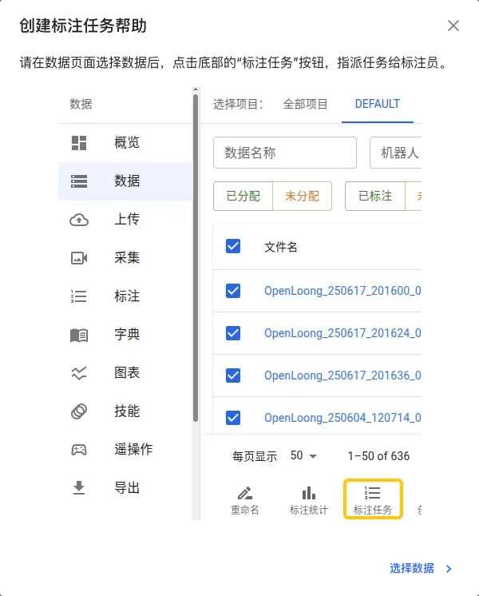Click the 已分配 filter button
Image resolution: width=479 pixels, height=596 pixels.
243,196
